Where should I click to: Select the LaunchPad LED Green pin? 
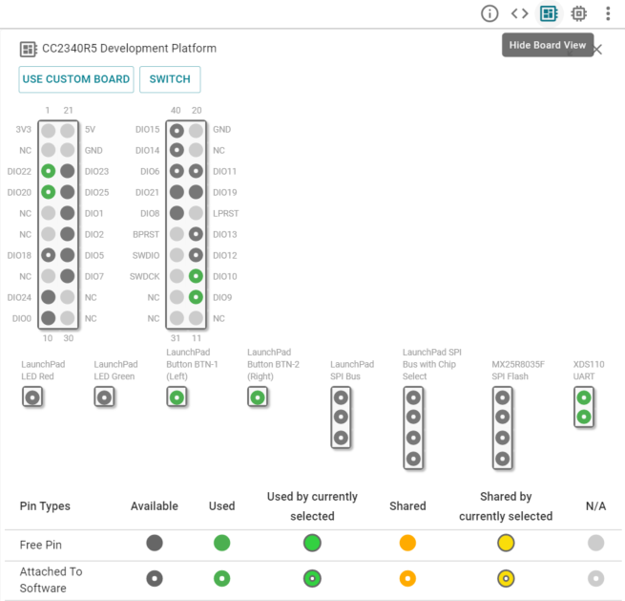105,397
